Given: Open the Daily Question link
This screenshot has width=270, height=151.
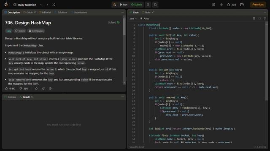Looking at the screenshot, I should point(27,5).
